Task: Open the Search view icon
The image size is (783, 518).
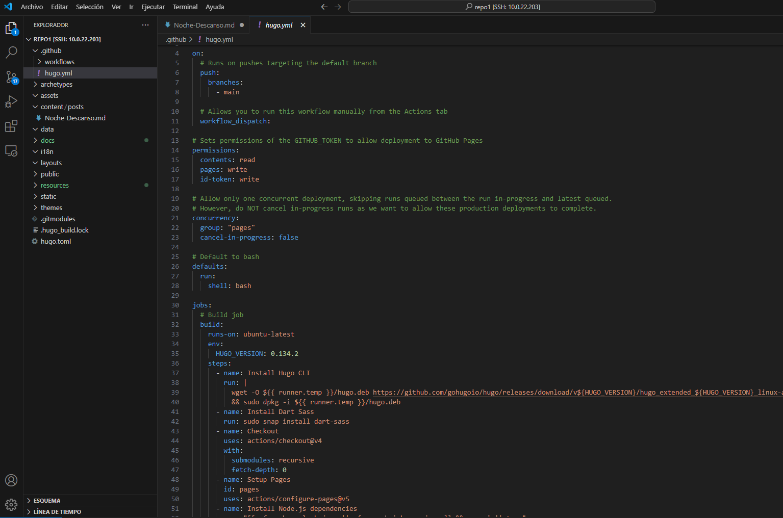Action: pos(11,52)
